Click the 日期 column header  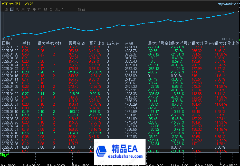[6, 43]
